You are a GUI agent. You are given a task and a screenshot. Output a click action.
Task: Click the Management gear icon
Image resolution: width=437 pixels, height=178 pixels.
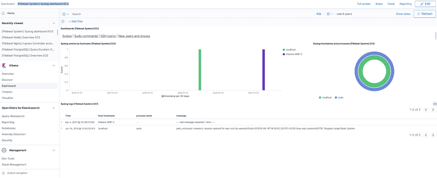pos(4,150)
